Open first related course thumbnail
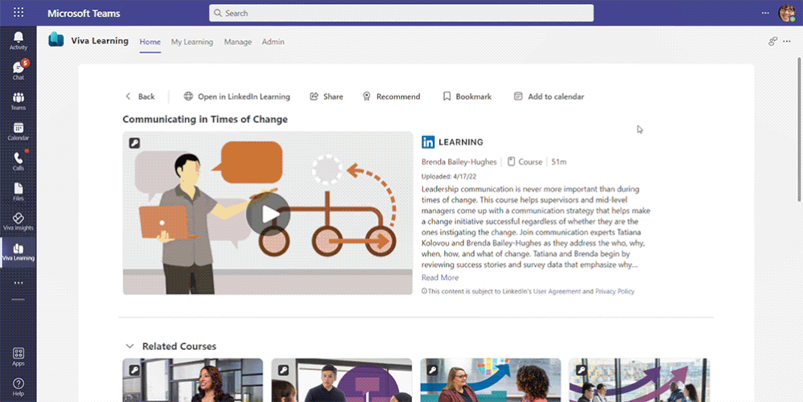The image size is (803, 402). click(x=192, y=380)
